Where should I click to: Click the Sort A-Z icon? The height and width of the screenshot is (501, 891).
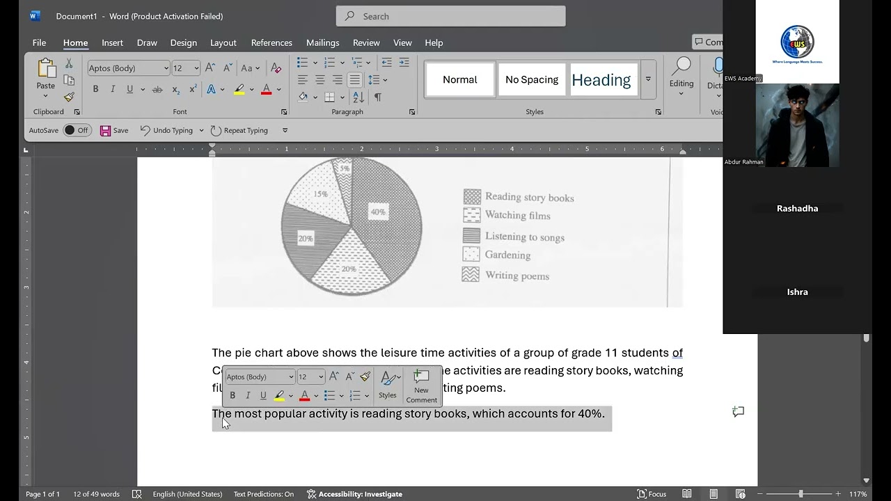click(358, 97)
